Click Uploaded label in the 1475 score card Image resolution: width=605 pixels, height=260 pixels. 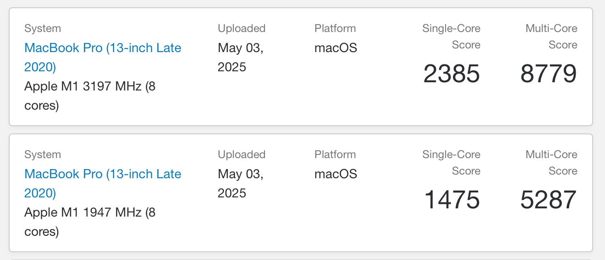coord(242,154)
